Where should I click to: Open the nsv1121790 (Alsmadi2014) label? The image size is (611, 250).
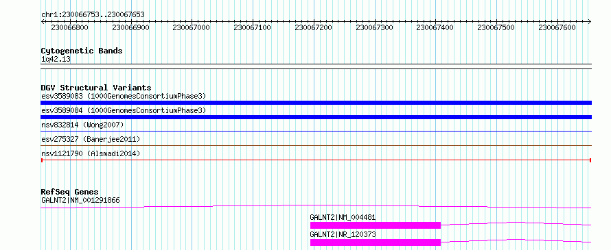click(91, 153)
